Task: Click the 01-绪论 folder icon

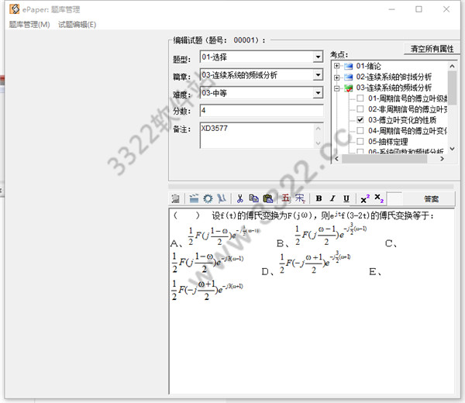Action: tap(348, 66)
